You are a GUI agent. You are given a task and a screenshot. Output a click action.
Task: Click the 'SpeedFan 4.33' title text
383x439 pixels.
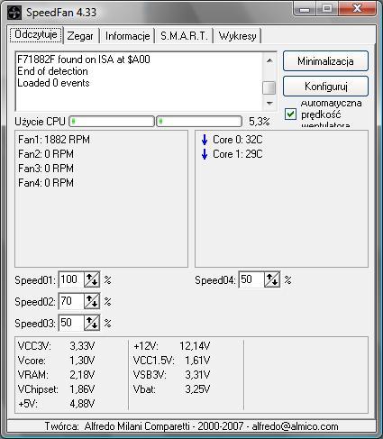(x=61, y=13)
